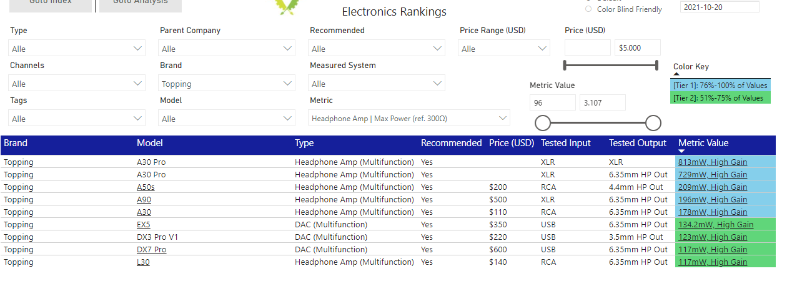
Task: Click the DX3 Pro V1 model cell
Action: [157, 237]
